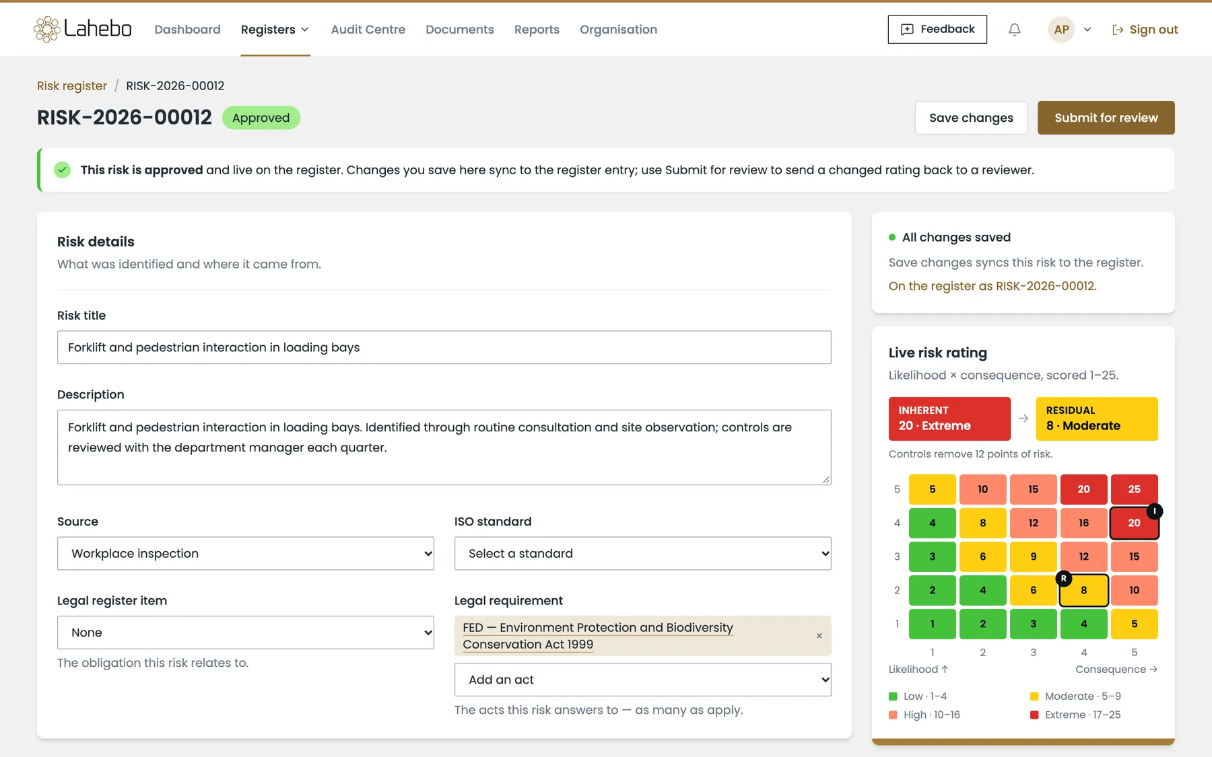The width and height of the screenshot is (1212, 757).
Task: Click the Lahebo logo icon
Action: click(x=47, y=29)
